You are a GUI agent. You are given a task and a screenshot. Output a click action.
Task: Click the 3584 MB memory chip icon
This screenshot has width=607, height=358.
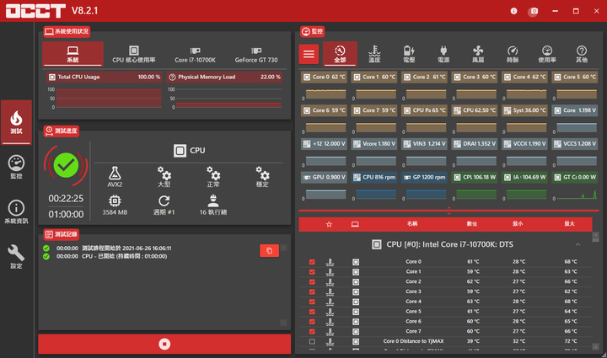(x=115, y=200)
